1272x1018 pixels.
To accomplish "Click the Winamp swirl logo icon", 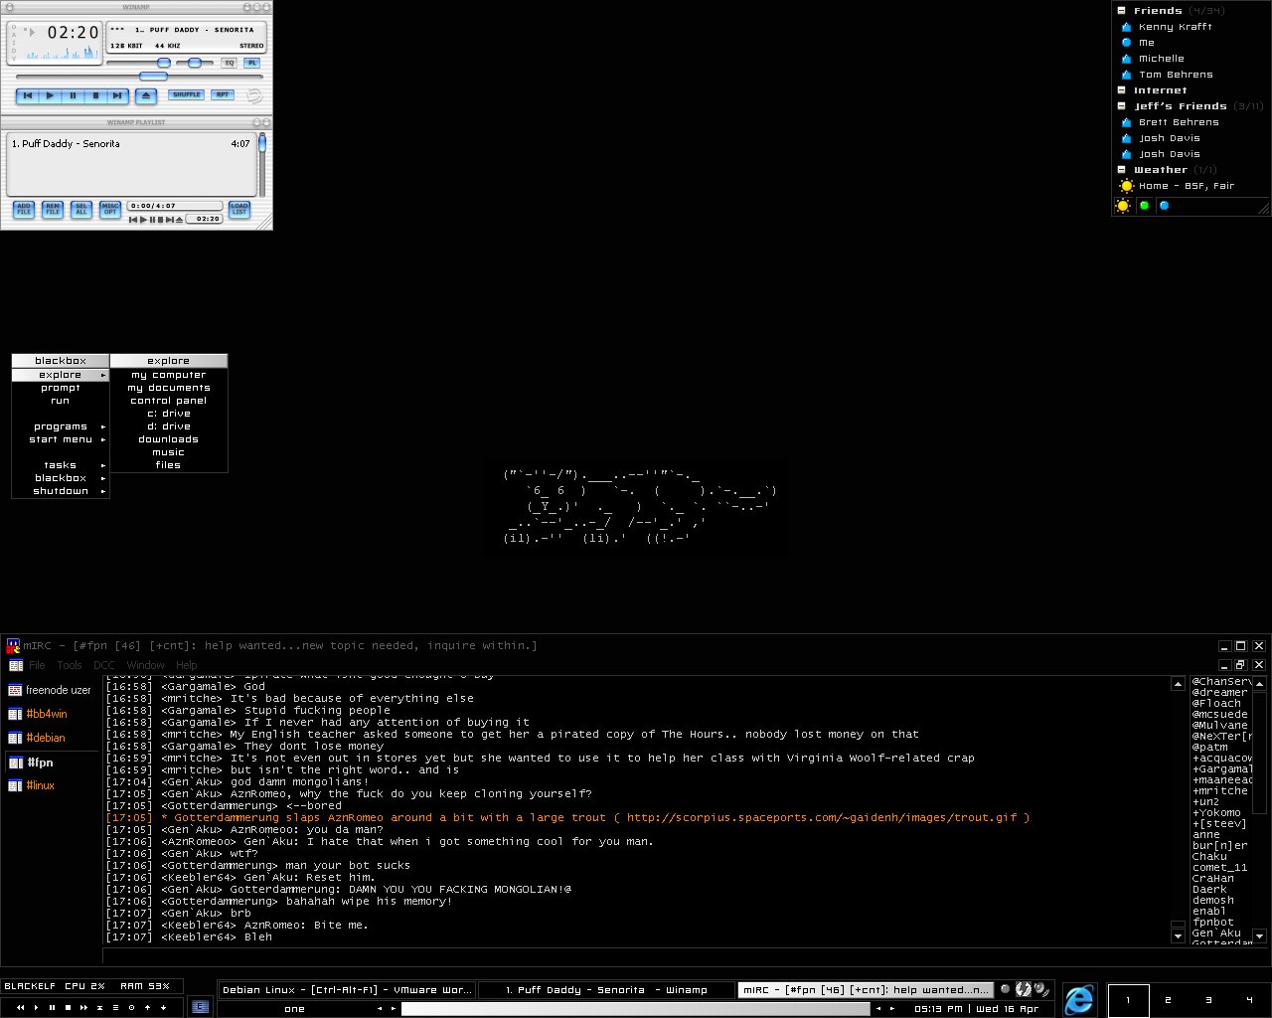I will click(254, 96).
